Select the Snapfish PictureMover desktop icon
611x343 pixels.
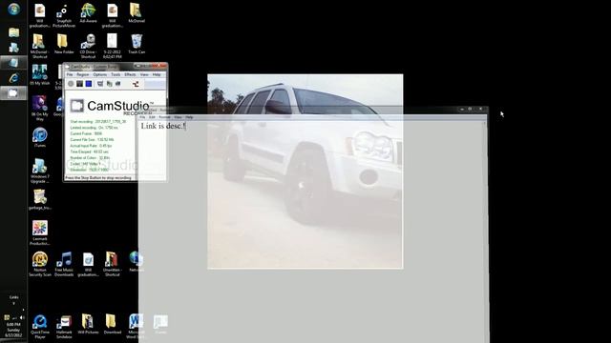[64, 15]
